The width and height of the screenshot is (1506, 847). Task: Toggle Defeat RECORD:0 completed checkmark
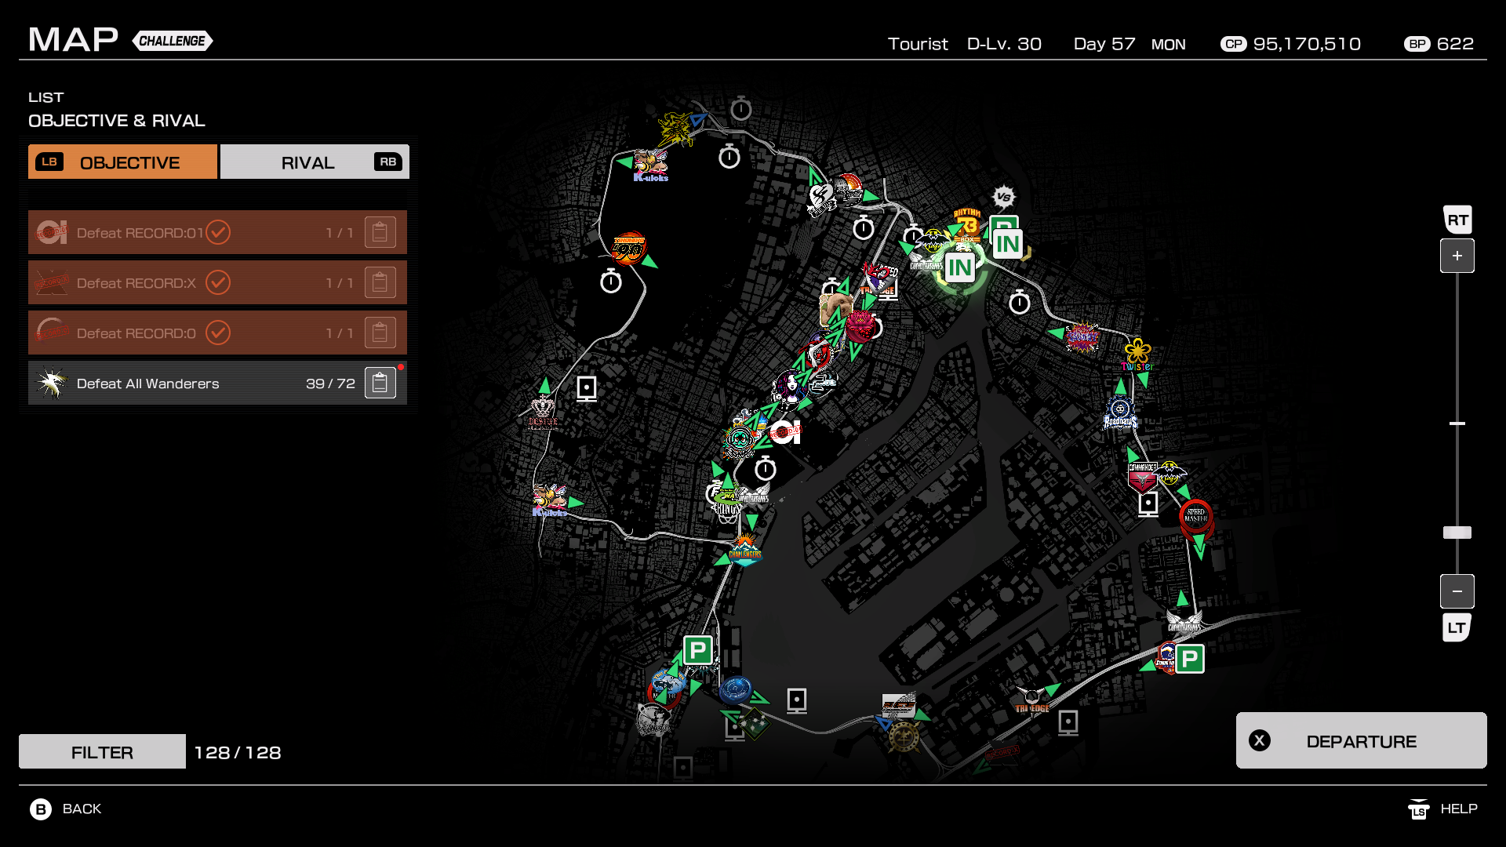[218, 333]
